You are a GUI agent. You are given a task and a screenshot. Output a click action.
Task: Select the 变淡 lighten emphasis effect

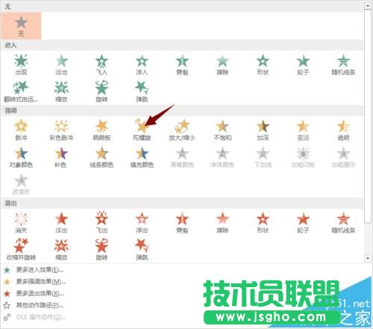pos(303,130)
